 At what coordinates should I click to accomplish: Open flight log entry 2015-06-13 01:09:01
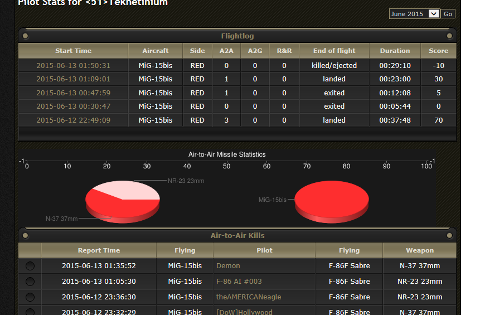click(x=73, y=79)
